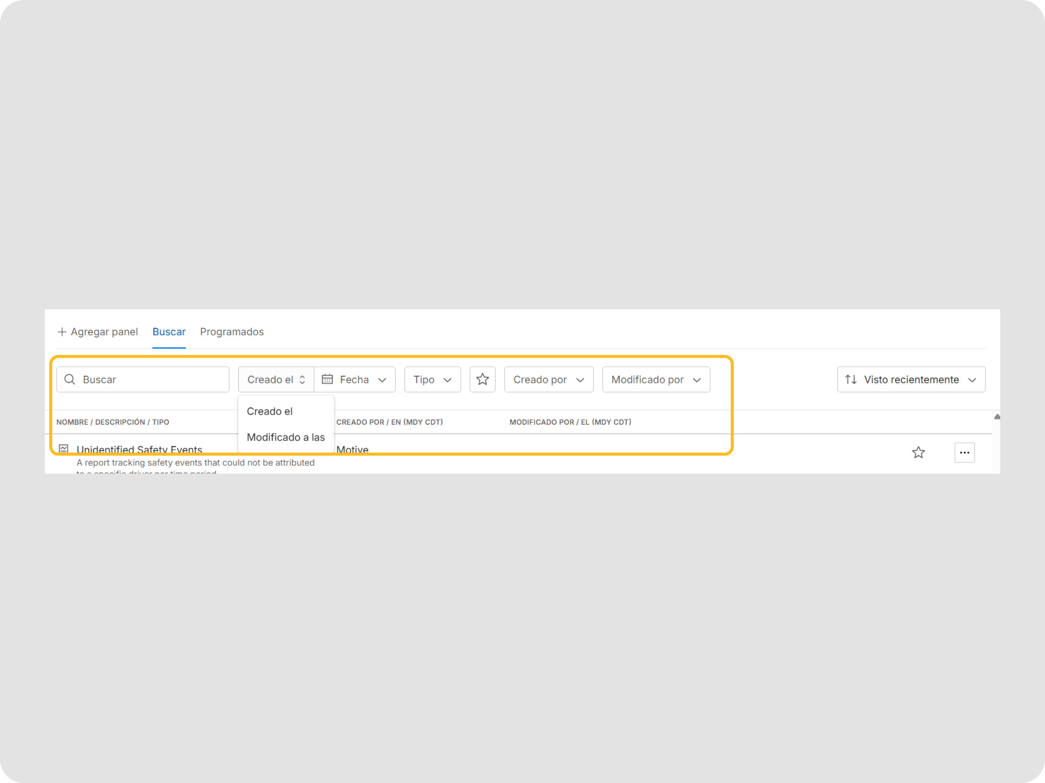Select the Buscar tab

click(169, 332)
